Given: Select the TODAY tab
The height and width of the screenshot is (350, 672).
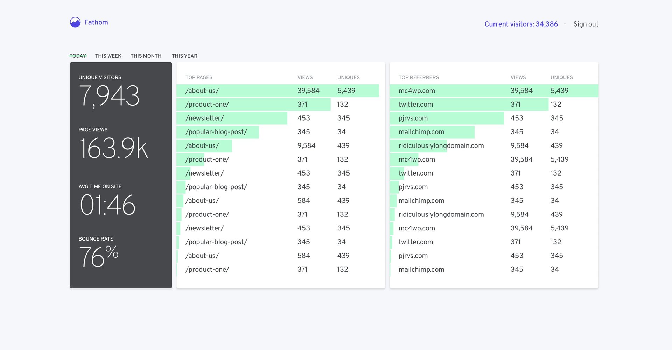Looking at the screenshot, I should pos(77,56).
